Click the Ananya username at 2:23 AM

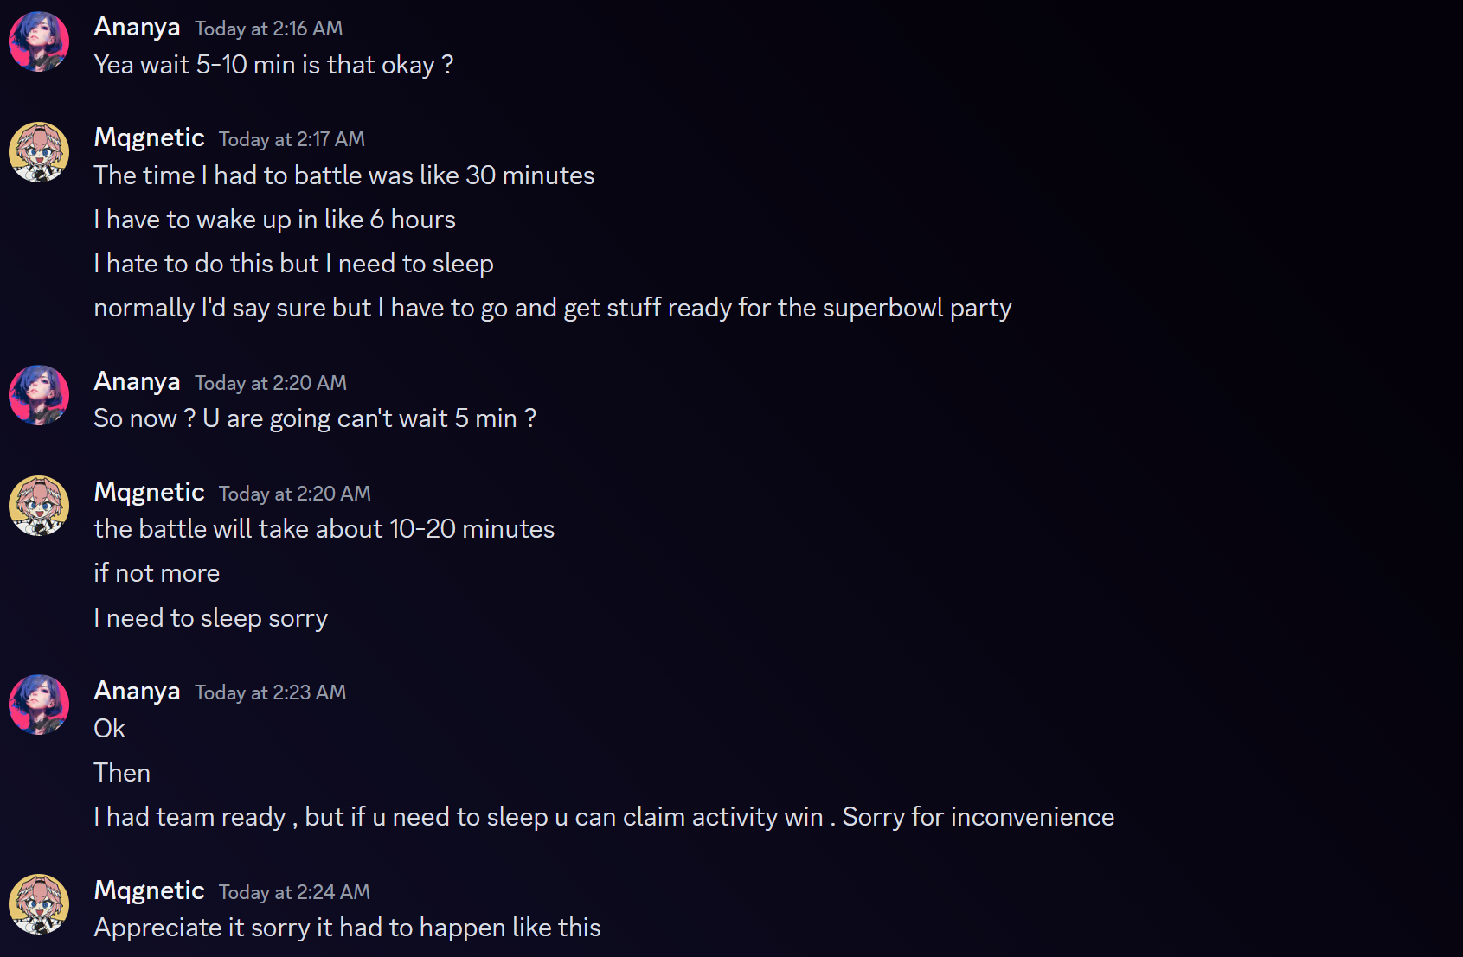pos(137,692)
